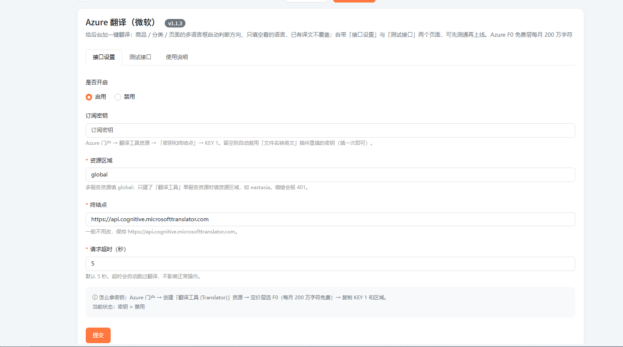Click the description starting 给后台加一键翻译
Screen dimensions: 623x347
point(329,35)
